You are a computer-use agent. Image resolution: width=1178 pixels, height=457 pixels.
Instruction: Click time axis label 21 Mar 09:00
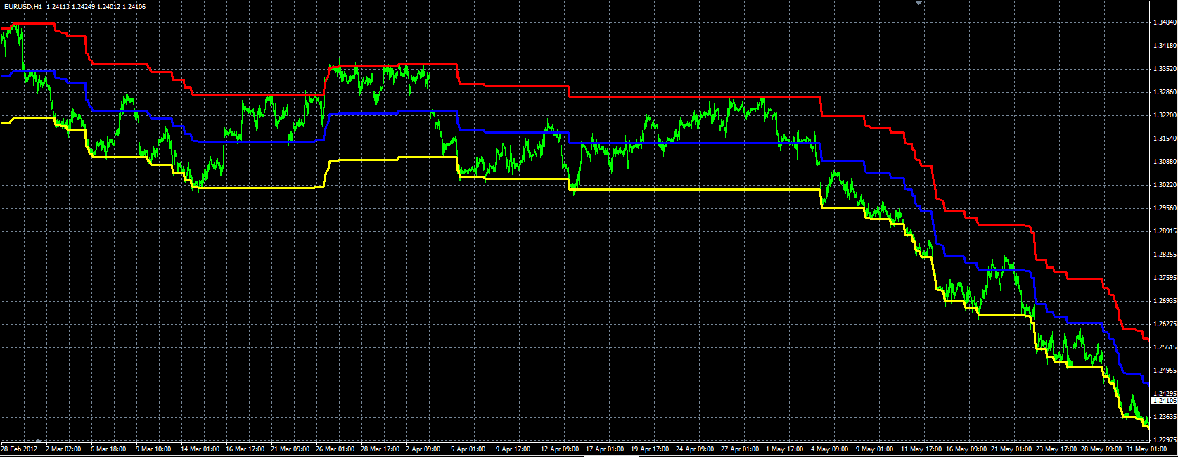click(290, 449)
